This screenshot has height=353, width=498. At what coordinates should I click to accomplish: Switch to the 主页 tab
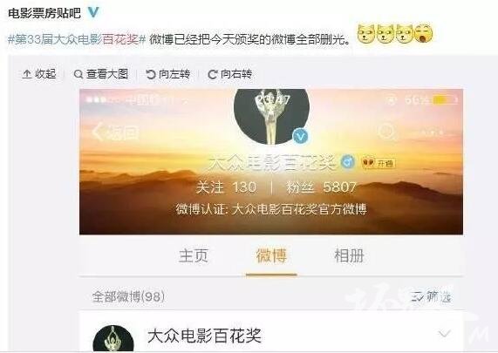(194, 256)
